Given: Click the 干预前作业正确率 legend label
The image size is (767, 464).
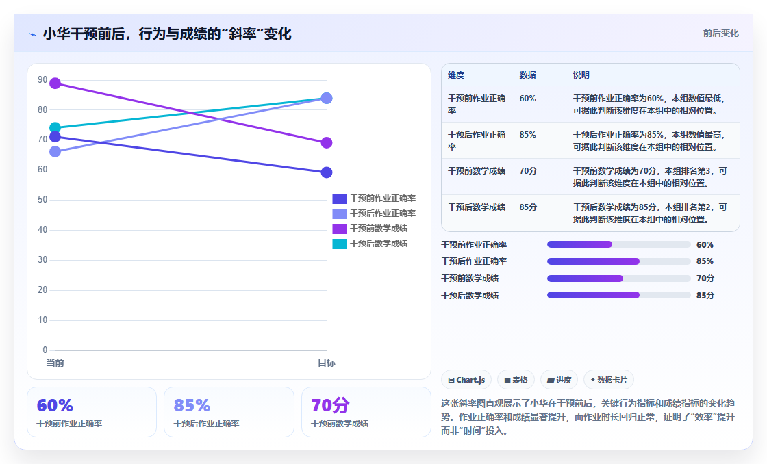Looking at the screenshot, I should 383,198.
